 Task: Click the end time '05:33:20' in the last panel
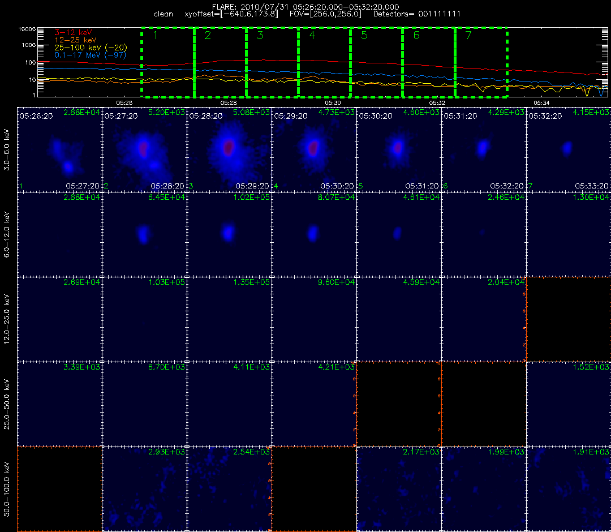coord(592,186)
